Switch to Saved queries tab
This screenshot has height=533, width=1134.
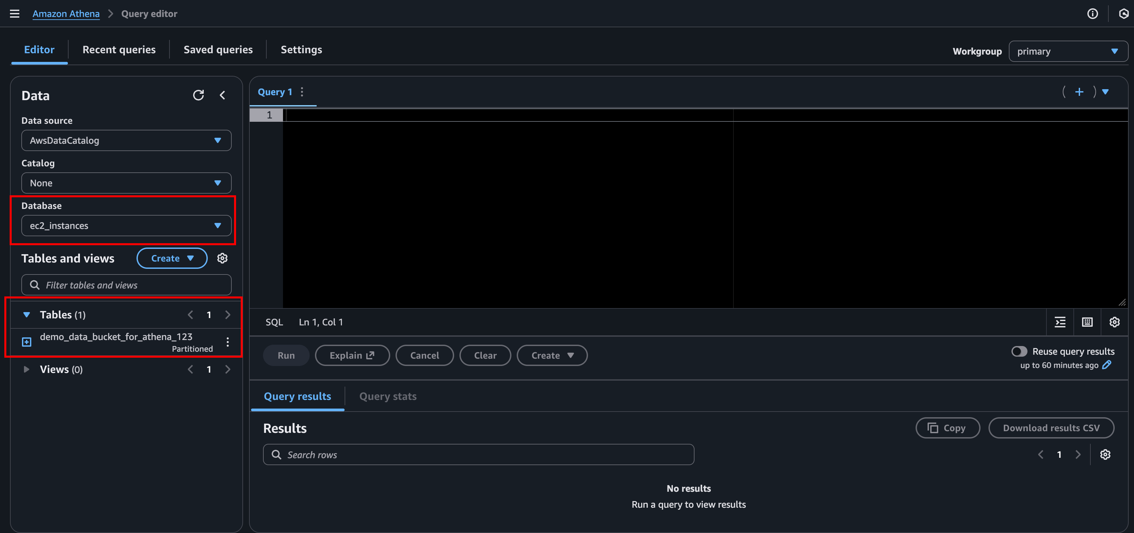click(x=218, y=50)
